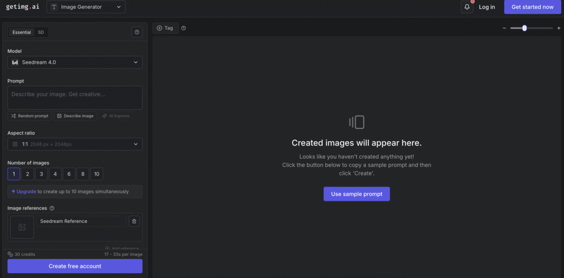Click the image reference upload placeholder

coord(22,227)
